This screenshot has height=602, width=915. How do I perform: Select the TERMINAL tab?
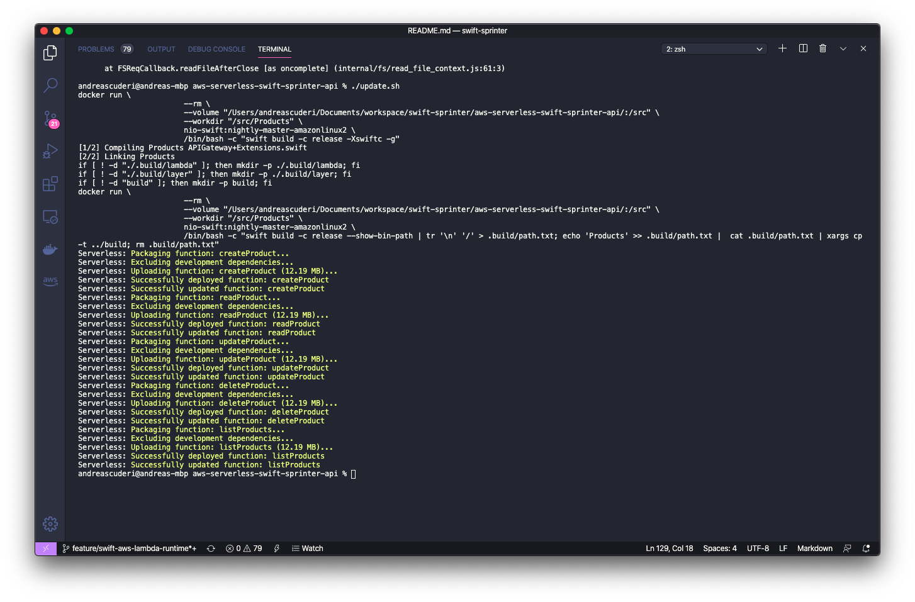274,49
